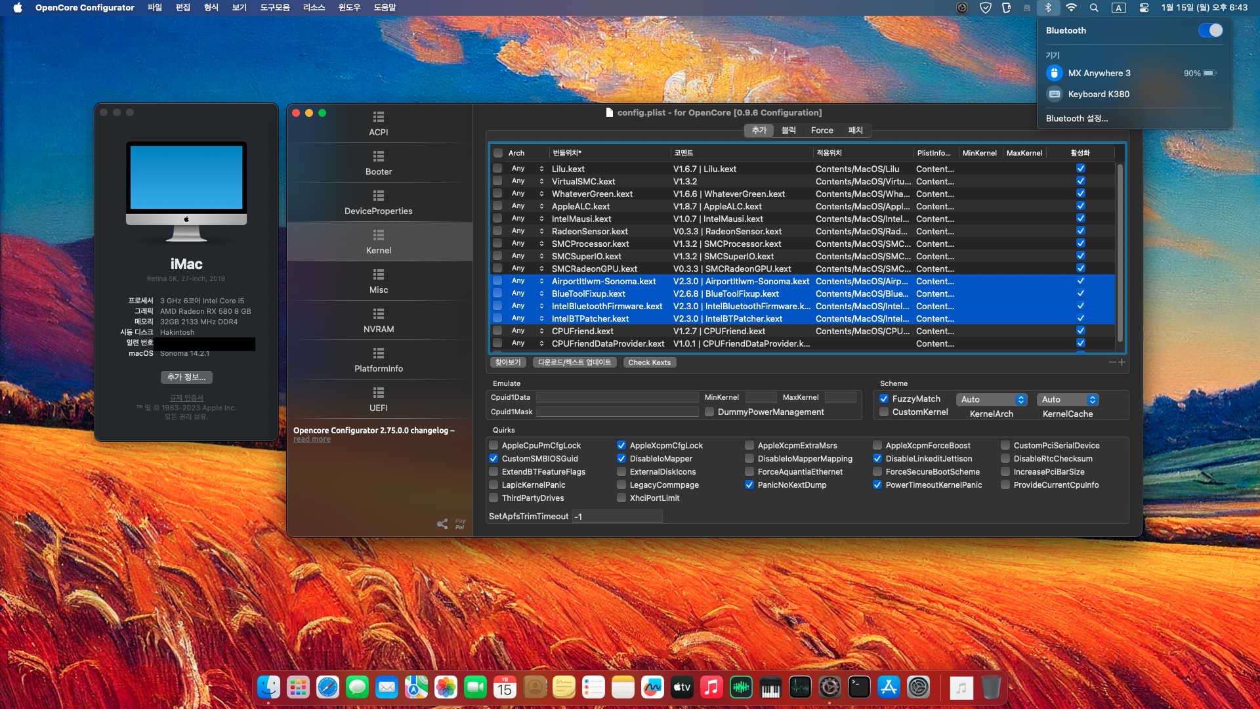Image resolution: width=1260 pixels, height=709 pixels.
Task: Click the kext table vertical scrollbar
Action: click(1120, 253)
